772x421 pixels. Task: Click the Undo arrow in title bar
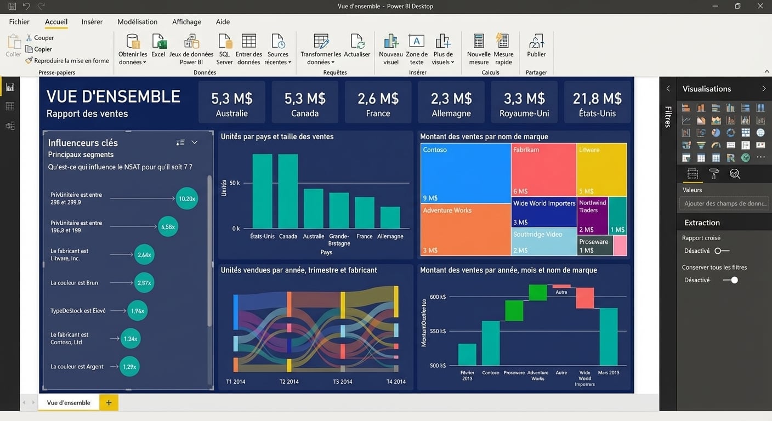click(26, 6)
